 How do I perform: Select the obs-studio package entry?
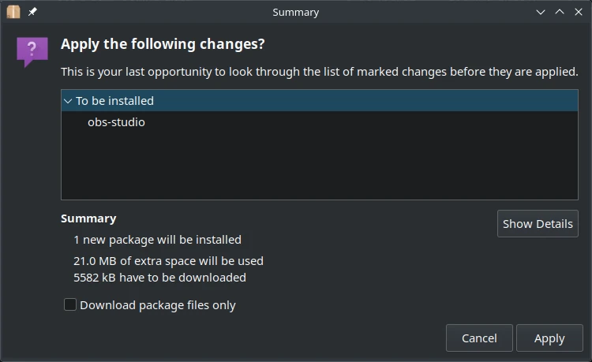[116, 122]
